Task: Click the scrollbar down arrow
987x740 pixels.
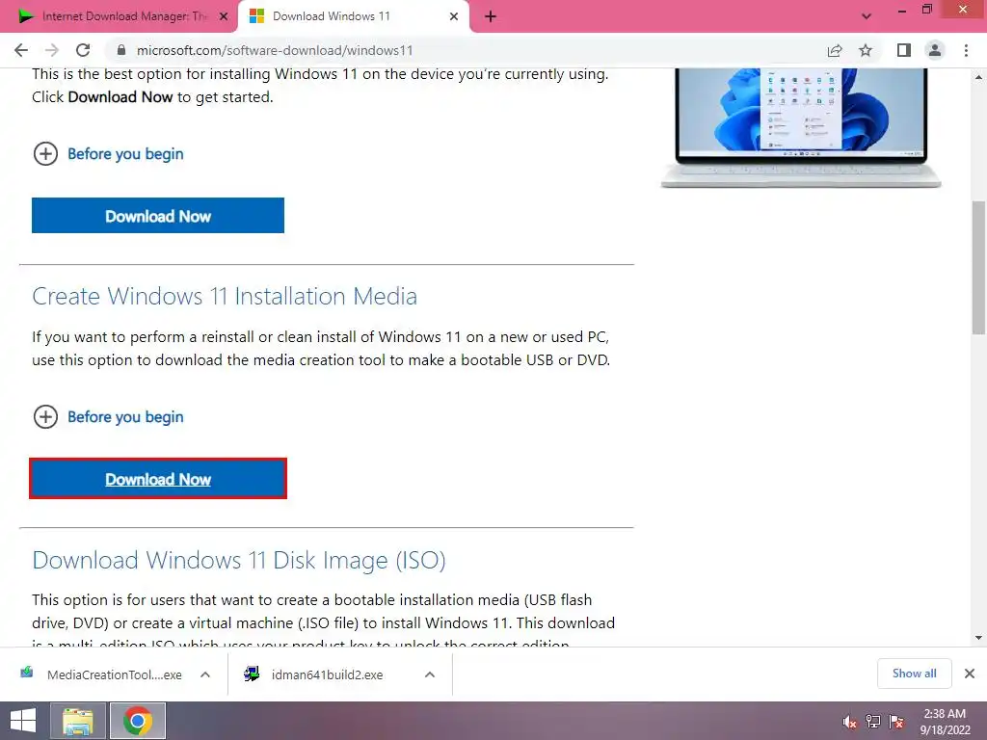Action: pyautogui.click(x=978, y=638)
